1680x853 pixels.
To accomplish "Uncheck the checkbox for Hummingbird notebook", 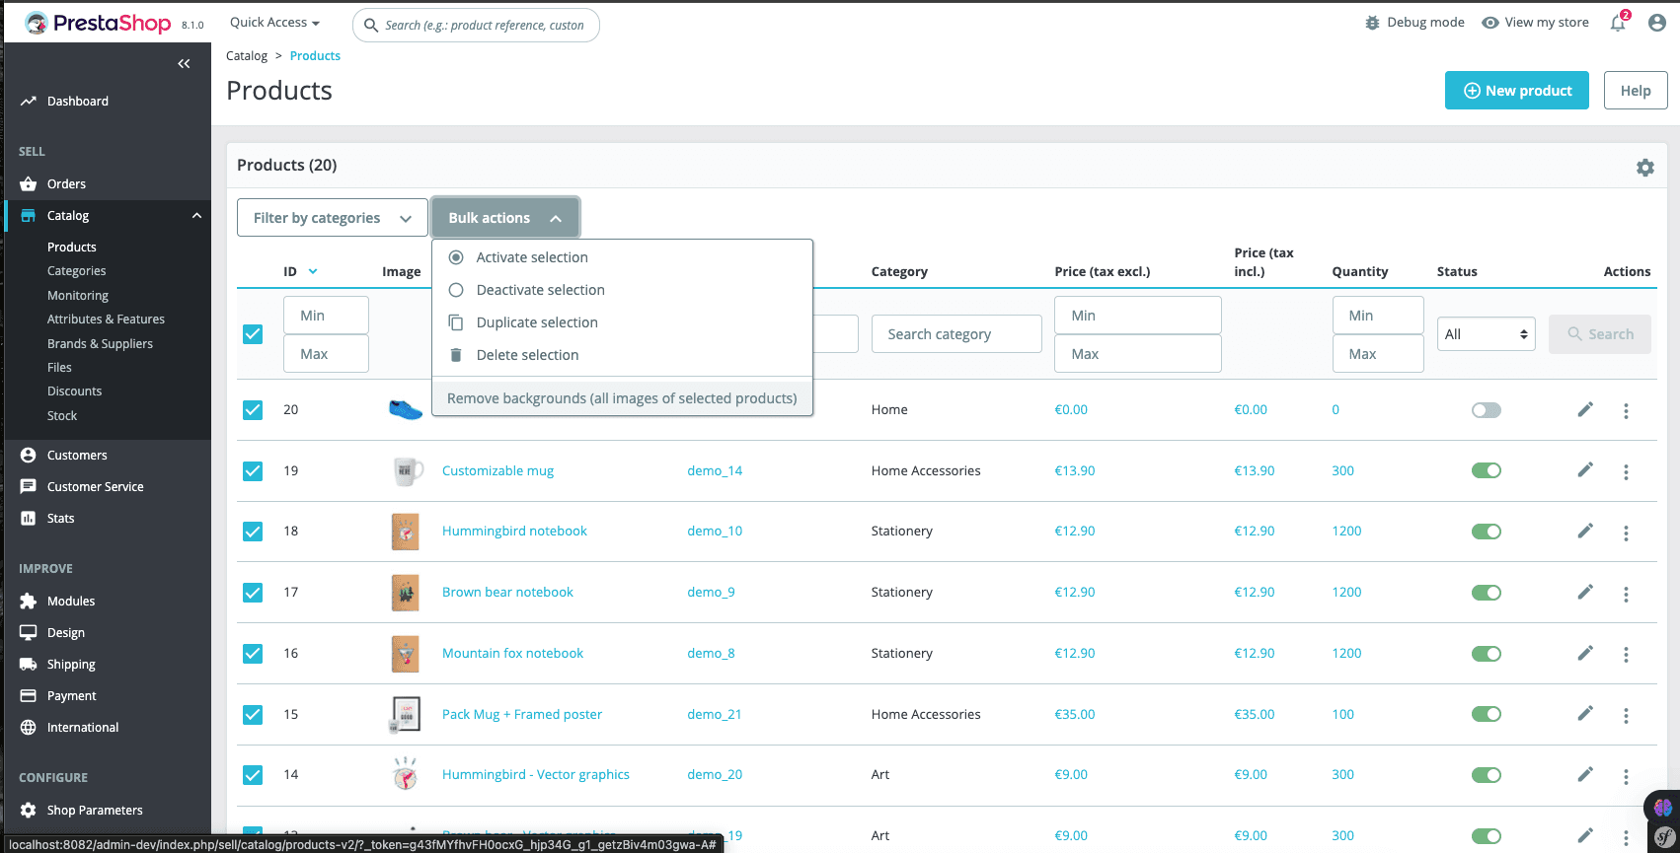I will pyautogui.click(x=253, y=531).
